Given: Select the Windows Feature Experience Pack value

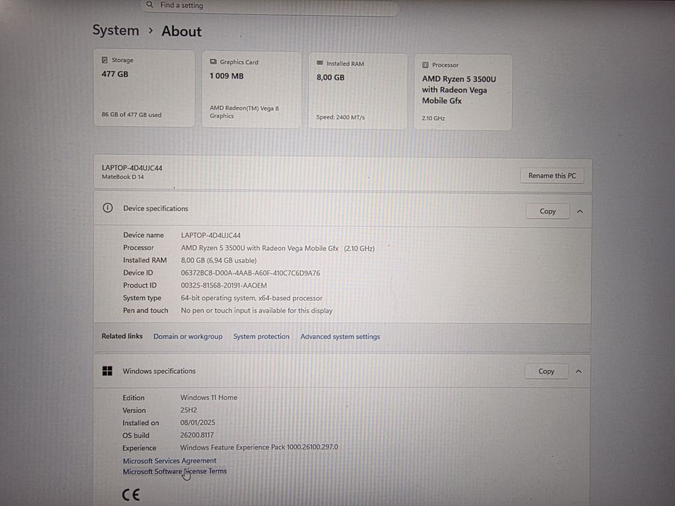Looking at the screenshot, I should pos(259,447).
